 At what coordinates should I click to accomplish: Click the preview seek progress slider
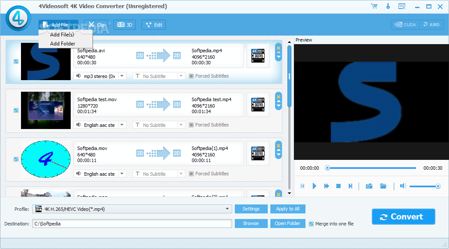[x=371, y=168]
